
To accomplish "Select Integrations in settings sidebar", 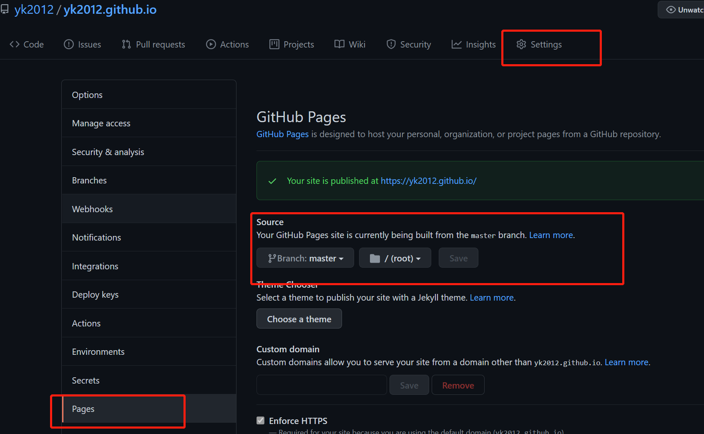I will 149,266.
